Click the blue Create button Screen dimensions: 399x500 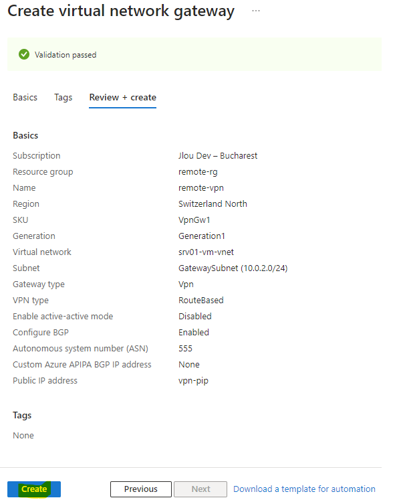pyautogui.click(x=34, y=489)
